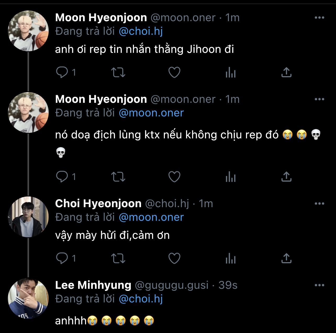This screenshot has height=333, width=336.
Task: Open more options on Lee Minhyung's tweet
Action: pyautogui.click(x=319, y=285)
